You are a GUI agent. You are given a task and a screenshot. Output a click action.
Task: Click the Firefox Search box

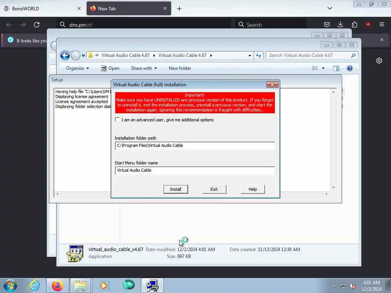[271, 25]
